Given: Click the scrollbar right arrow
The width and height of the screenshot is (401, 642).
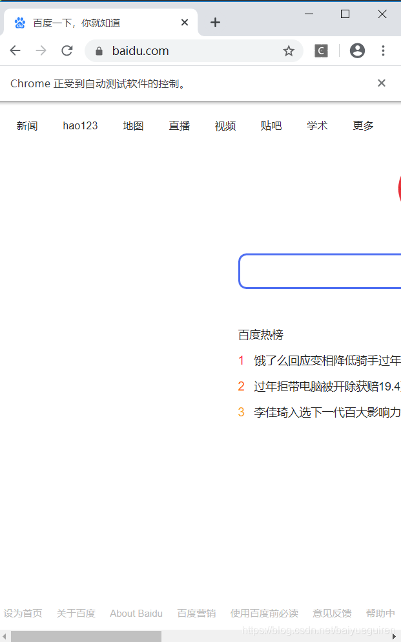Looking at the screenshot, I should 394,636.
